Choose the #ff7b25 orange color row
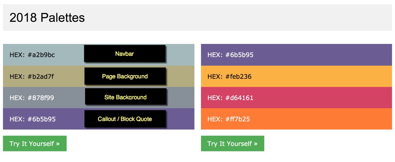This screenshot has width=395, height=162. click(x=296, y=119)
